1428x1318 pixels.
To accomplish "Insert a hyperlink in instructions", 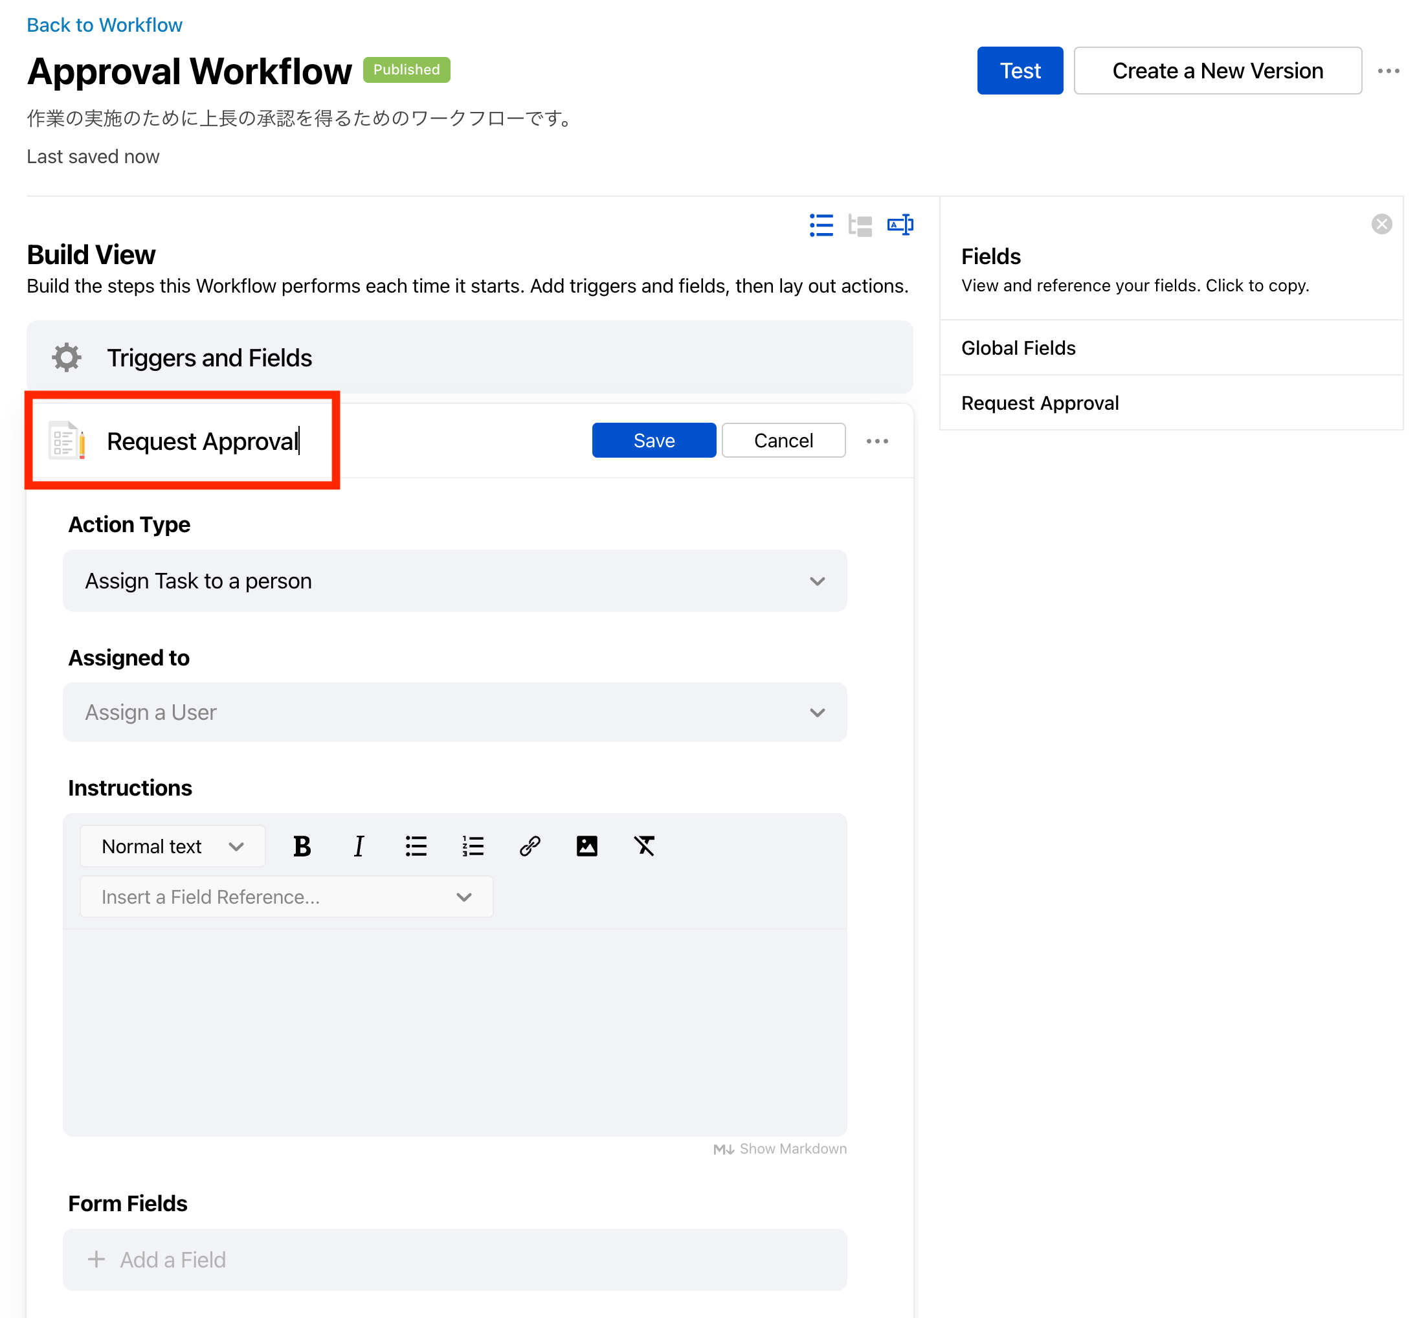I will [530, 847].
